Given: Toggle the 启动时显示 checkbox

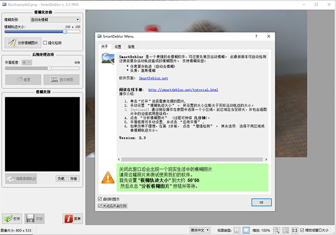Looking at the screenshot, I should (x=100, y=199).
